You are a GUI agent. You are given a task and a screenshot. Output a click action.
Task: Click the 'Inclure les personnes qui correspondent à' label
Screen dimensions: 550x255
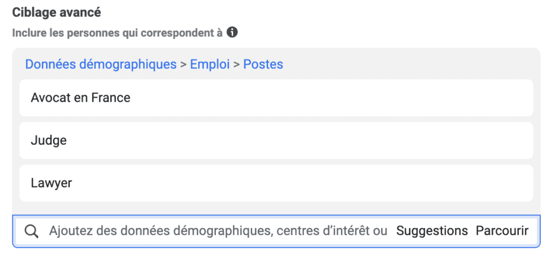(117, 33)
